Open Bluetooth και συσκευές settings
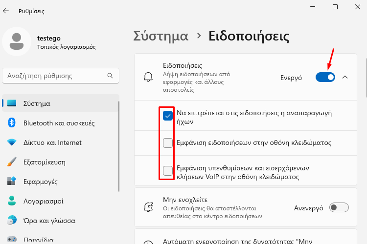The width and height of the screenshot is (367, 244). (60, 123)
